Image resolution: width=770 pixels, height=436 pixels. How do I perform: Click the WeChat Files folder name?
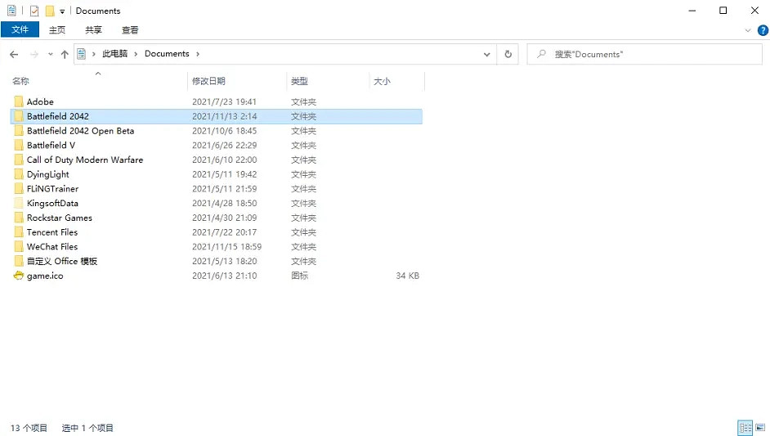(x=52, y=247)
